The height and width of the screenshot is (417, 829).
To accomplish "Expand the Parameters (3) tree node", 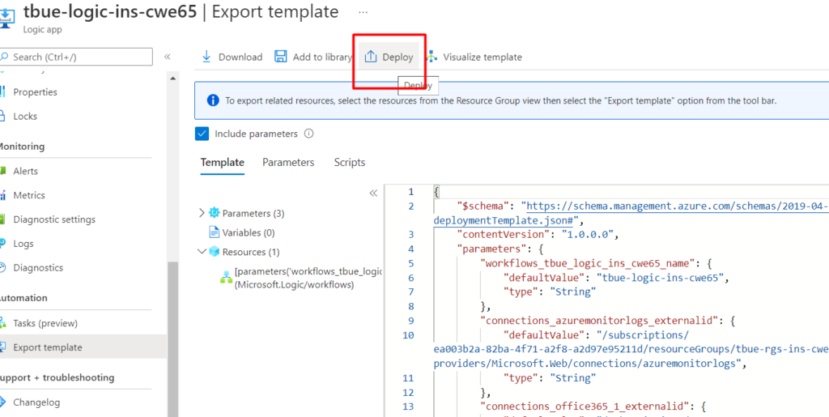I will [201, 213].
